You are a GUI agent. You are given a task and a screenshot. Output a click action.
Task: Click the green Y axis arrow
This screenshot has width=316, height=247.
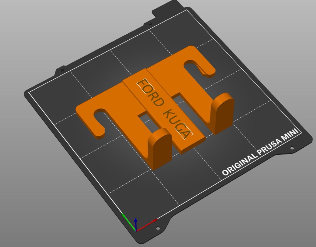pyautogui.click(x=129, y=222)
